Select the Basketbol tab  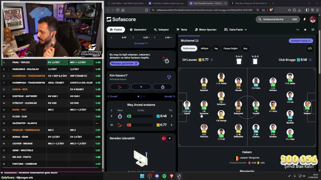coord(138,29)
